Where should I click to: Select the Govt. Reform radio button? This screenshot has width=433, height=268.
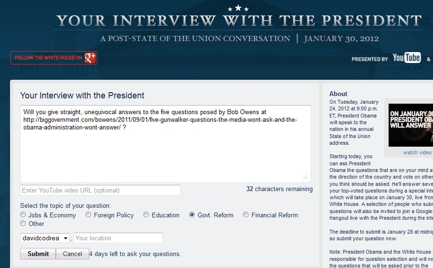click(x=192, y=215)
